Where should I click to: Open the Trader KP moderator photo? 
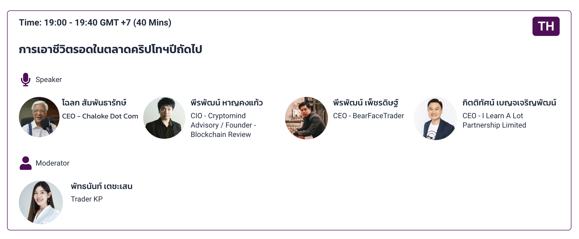(41, 202)
